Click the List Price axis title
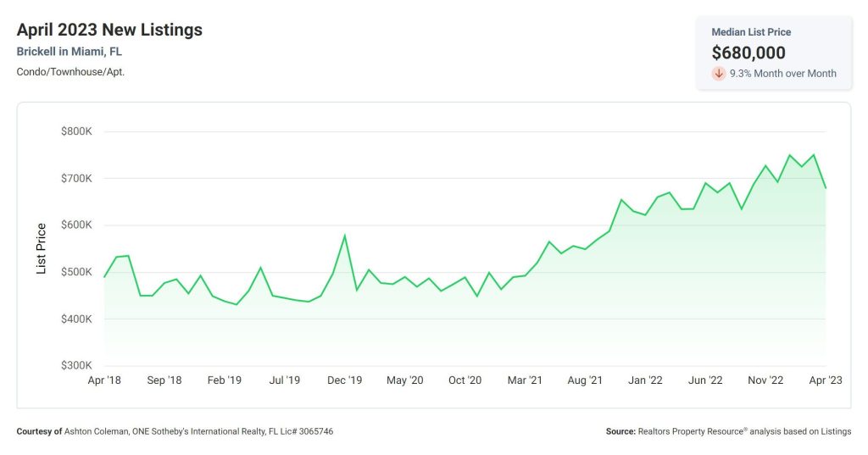 click(x=41, y=248)
